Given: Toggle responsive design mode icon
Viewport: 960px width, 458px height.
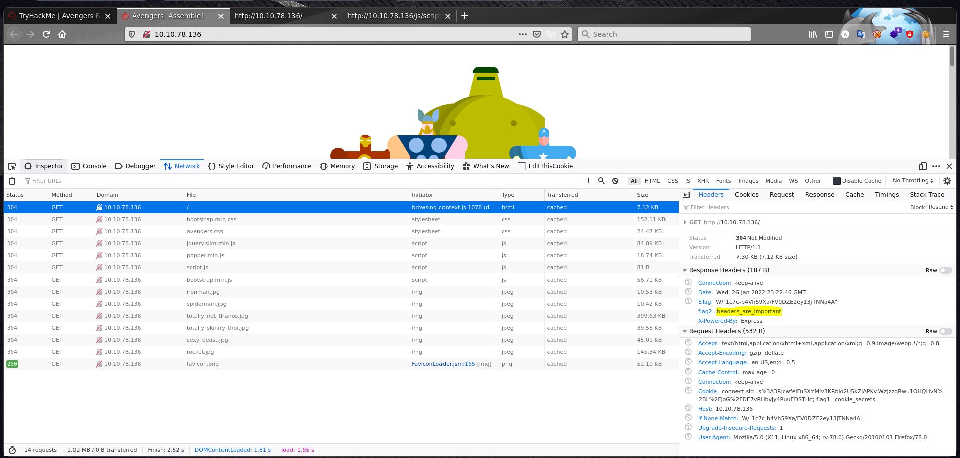Looking at the screenshot, I should click(x=923, y=166).
